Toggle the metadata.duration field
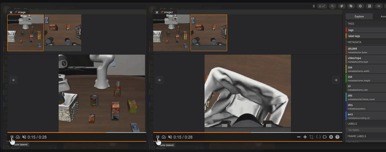386x152 pixels. pyautogui.click(x=366, y=106)
